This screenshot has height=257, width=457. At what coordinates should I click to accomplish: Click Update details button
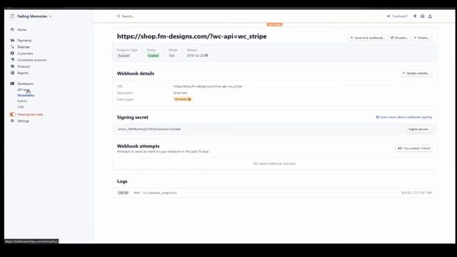(x=416, y=74)
